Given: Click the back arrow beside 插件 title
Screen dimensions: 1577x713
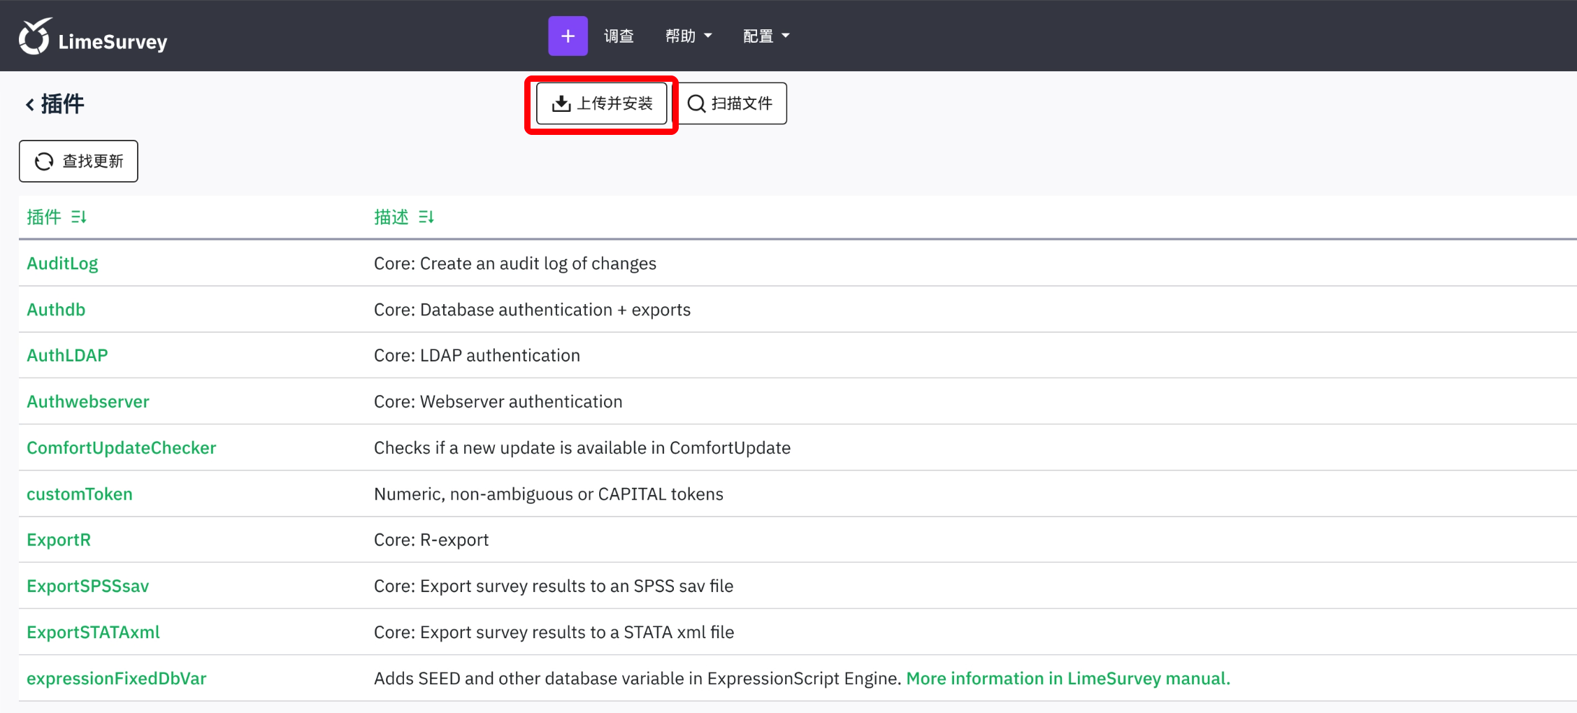Looking at the screenshot, I should [x=30, y=105].
